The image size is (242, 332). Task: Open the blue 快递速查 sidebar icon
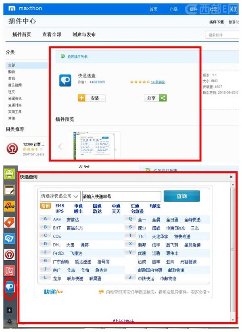pyautogui.click(x=10, y=287)
